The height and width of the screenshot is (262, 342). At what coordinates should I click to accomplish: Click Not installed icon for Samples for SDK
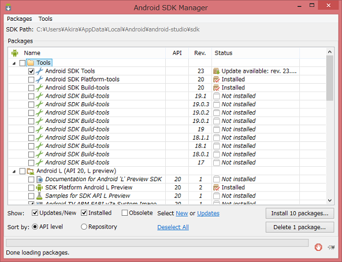[217, 196]
